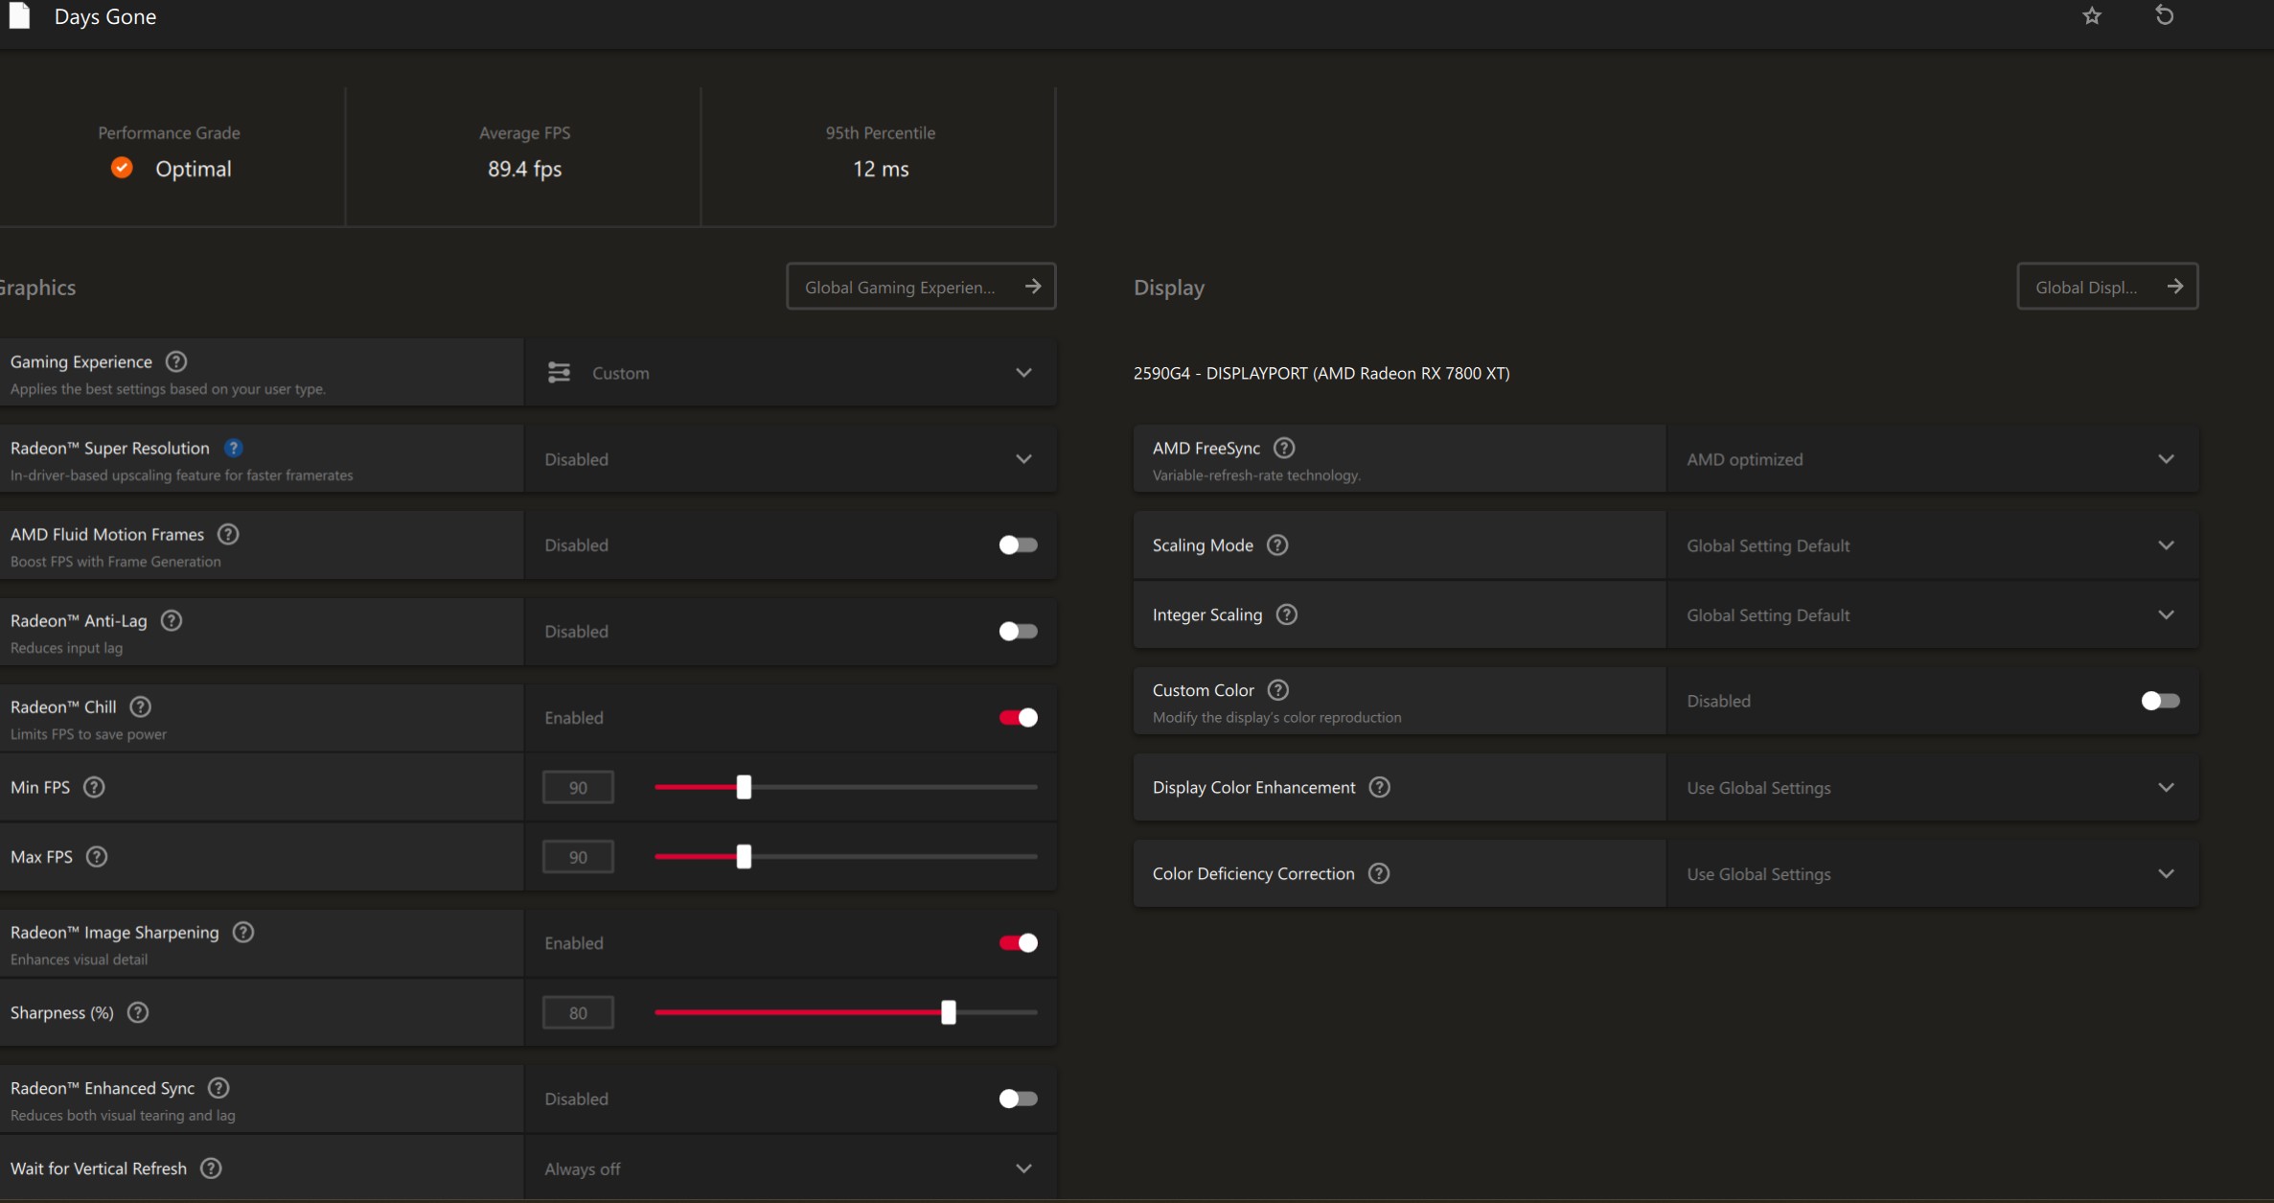Viewport: 2274px width, 1203px height.
Task: Expand the Gaming Experience Custom dropdown
Action: [791, 373]
